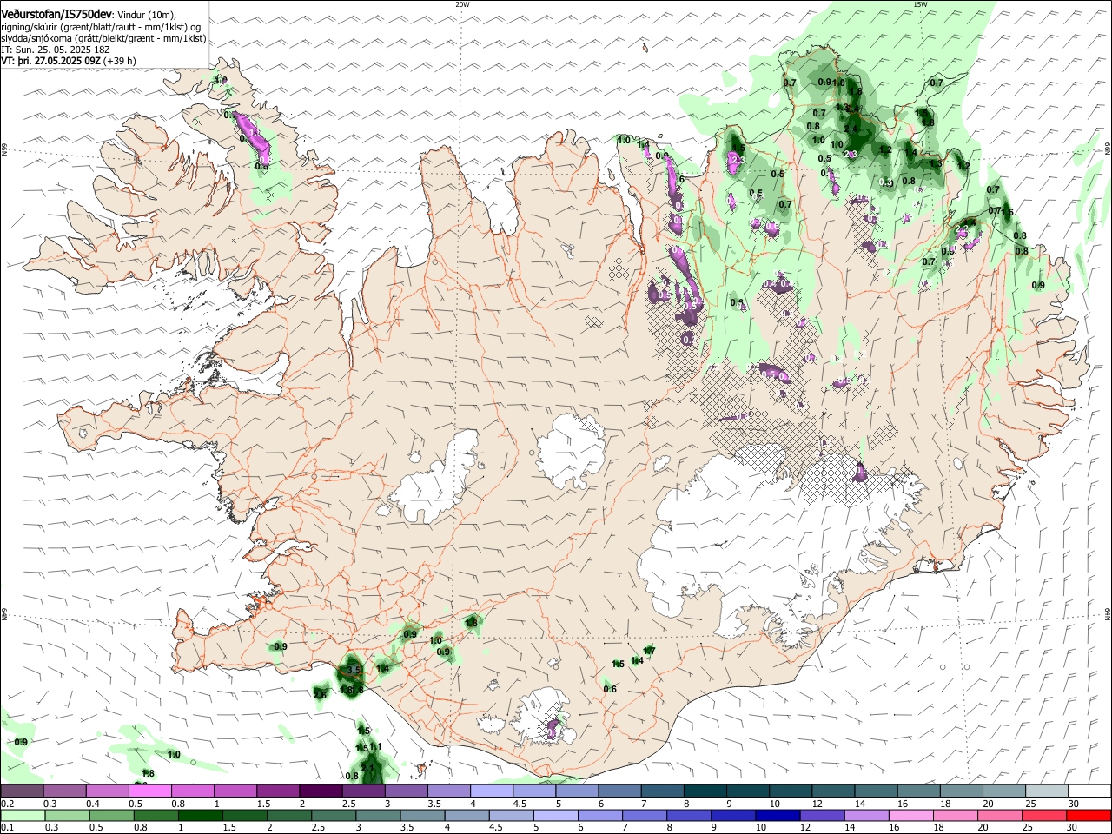This screenshot has height=834, width=1112.
Task: Click the 0.2 label in the upper legend row
Action: (x=7, y=804)
